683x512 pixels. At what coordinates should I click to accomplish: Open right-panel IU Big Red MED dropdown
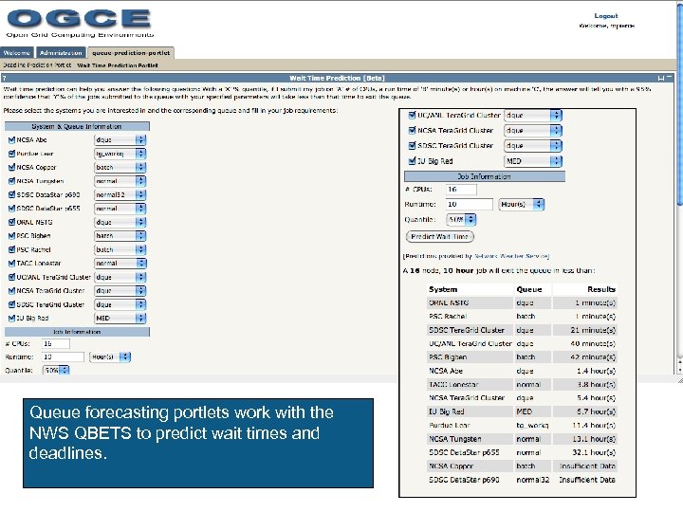533,161
